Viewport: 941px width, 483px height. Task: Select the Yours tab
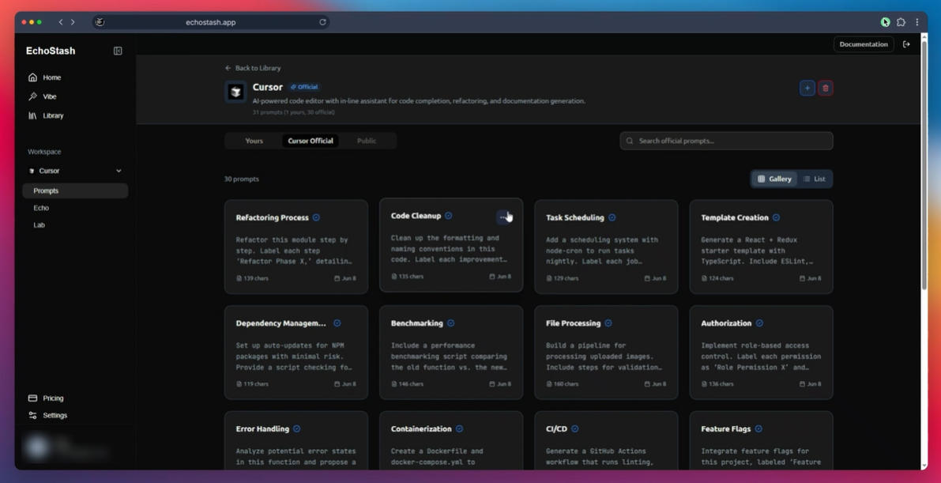point(254,142)
